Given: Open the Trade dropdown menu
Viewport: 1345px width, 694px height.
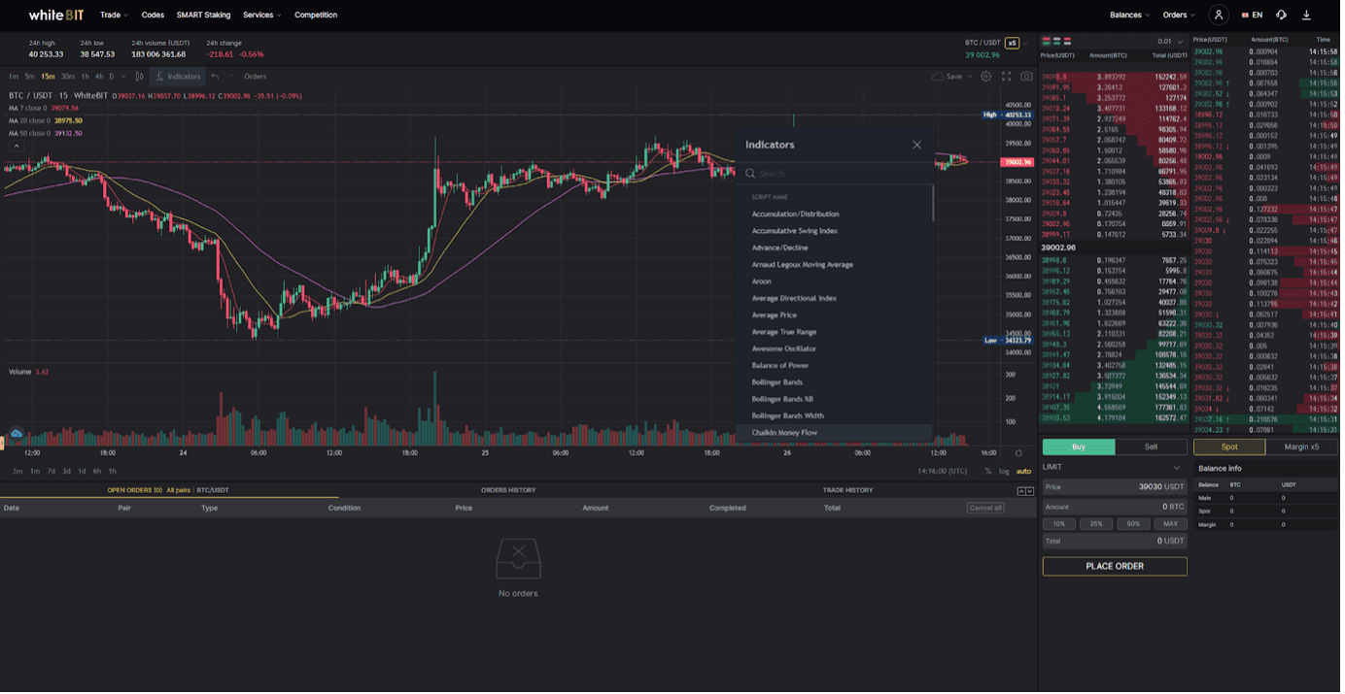Looking at the screenshot, I should 115,15.
